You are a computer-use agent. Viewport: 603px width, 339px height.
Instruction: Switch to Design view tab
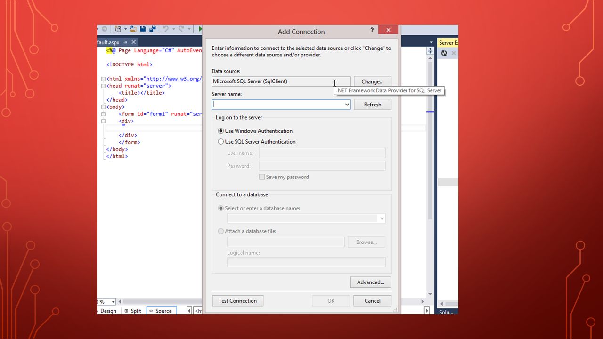point(108,311)
